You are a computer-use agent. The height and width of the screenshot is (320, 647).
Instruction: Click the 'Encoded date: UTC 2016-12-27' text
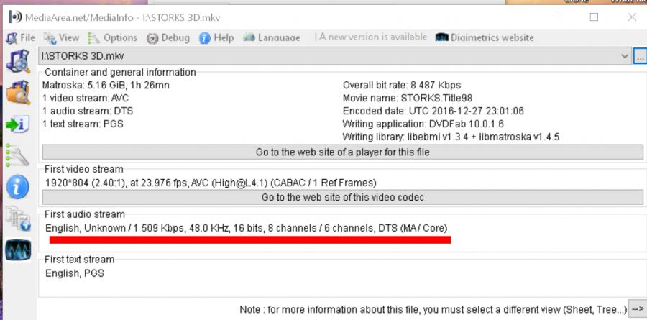[x=433, y=111]
